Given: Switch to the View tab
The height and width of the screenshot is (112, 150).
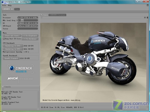Looking at the screenshot, I should pyautogui.click(x=17, y=9).
